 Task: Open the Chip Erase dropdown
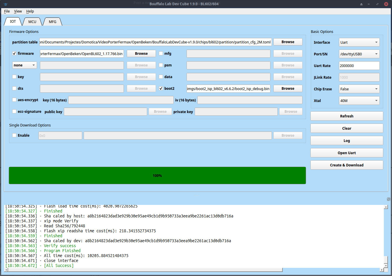click(x=359, y=89)
